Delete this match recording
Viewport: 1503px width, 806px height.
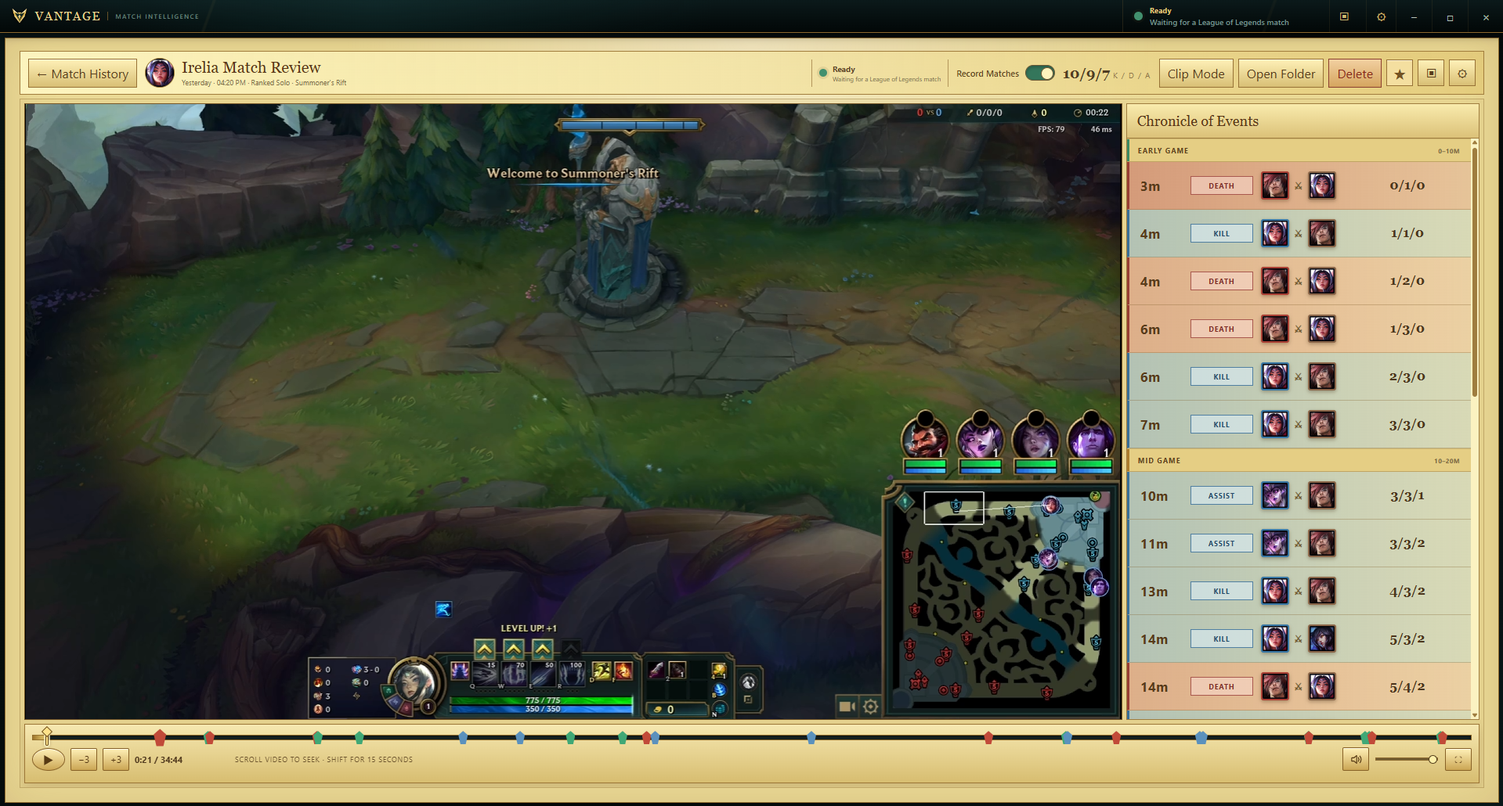coord(1354,74)
